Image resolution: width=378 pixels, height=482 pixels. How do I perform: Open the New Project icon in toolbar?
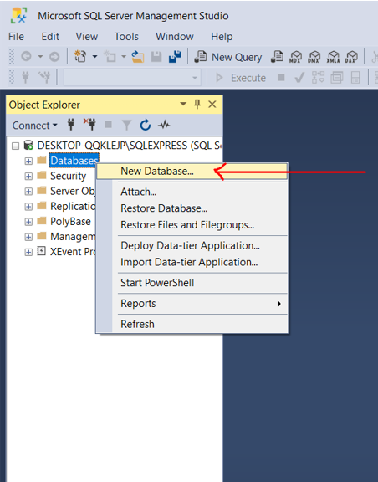tap(80, 57)
